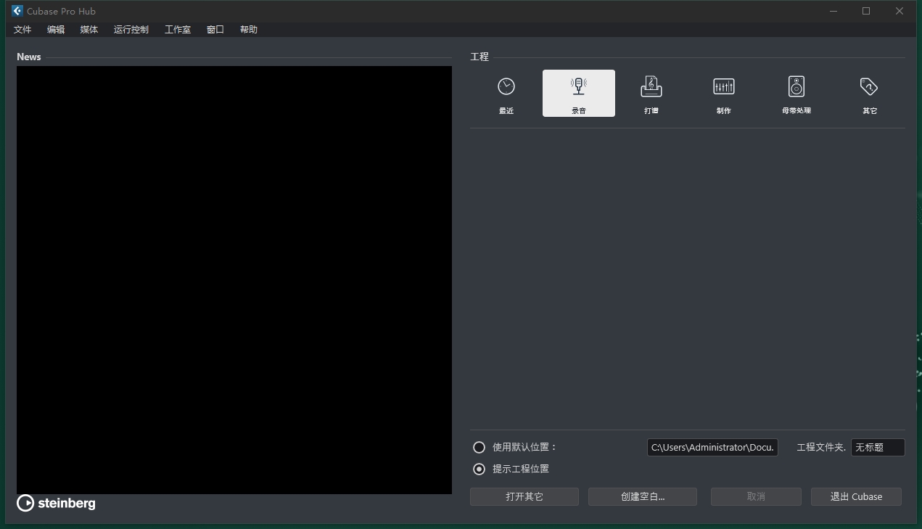The height and width of the screenshot is (529, 922).
Task: Select the 录音 (Recording) microphone category
Action: pyautogui.click(x=579, y=93)
